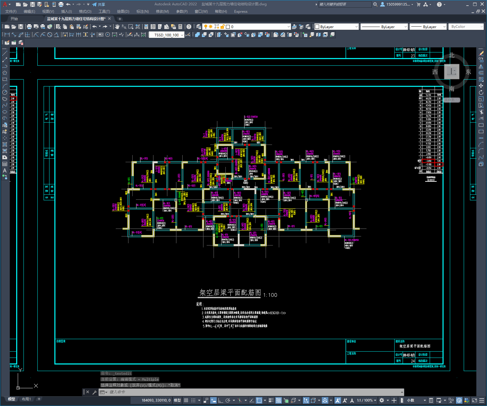The width and height of the screenshot is (487, 406).
Task: Open the 文件(F) menu
Action: (x=11, y=12)
